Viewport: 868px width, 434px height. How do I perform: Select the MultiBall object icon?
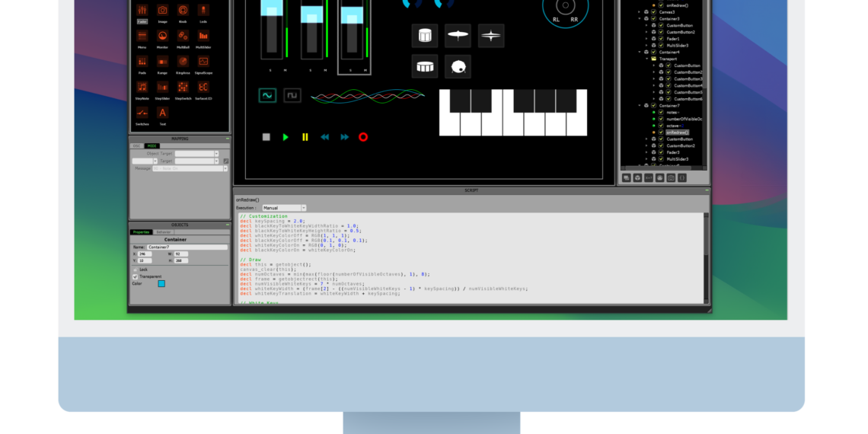(183, 37)
